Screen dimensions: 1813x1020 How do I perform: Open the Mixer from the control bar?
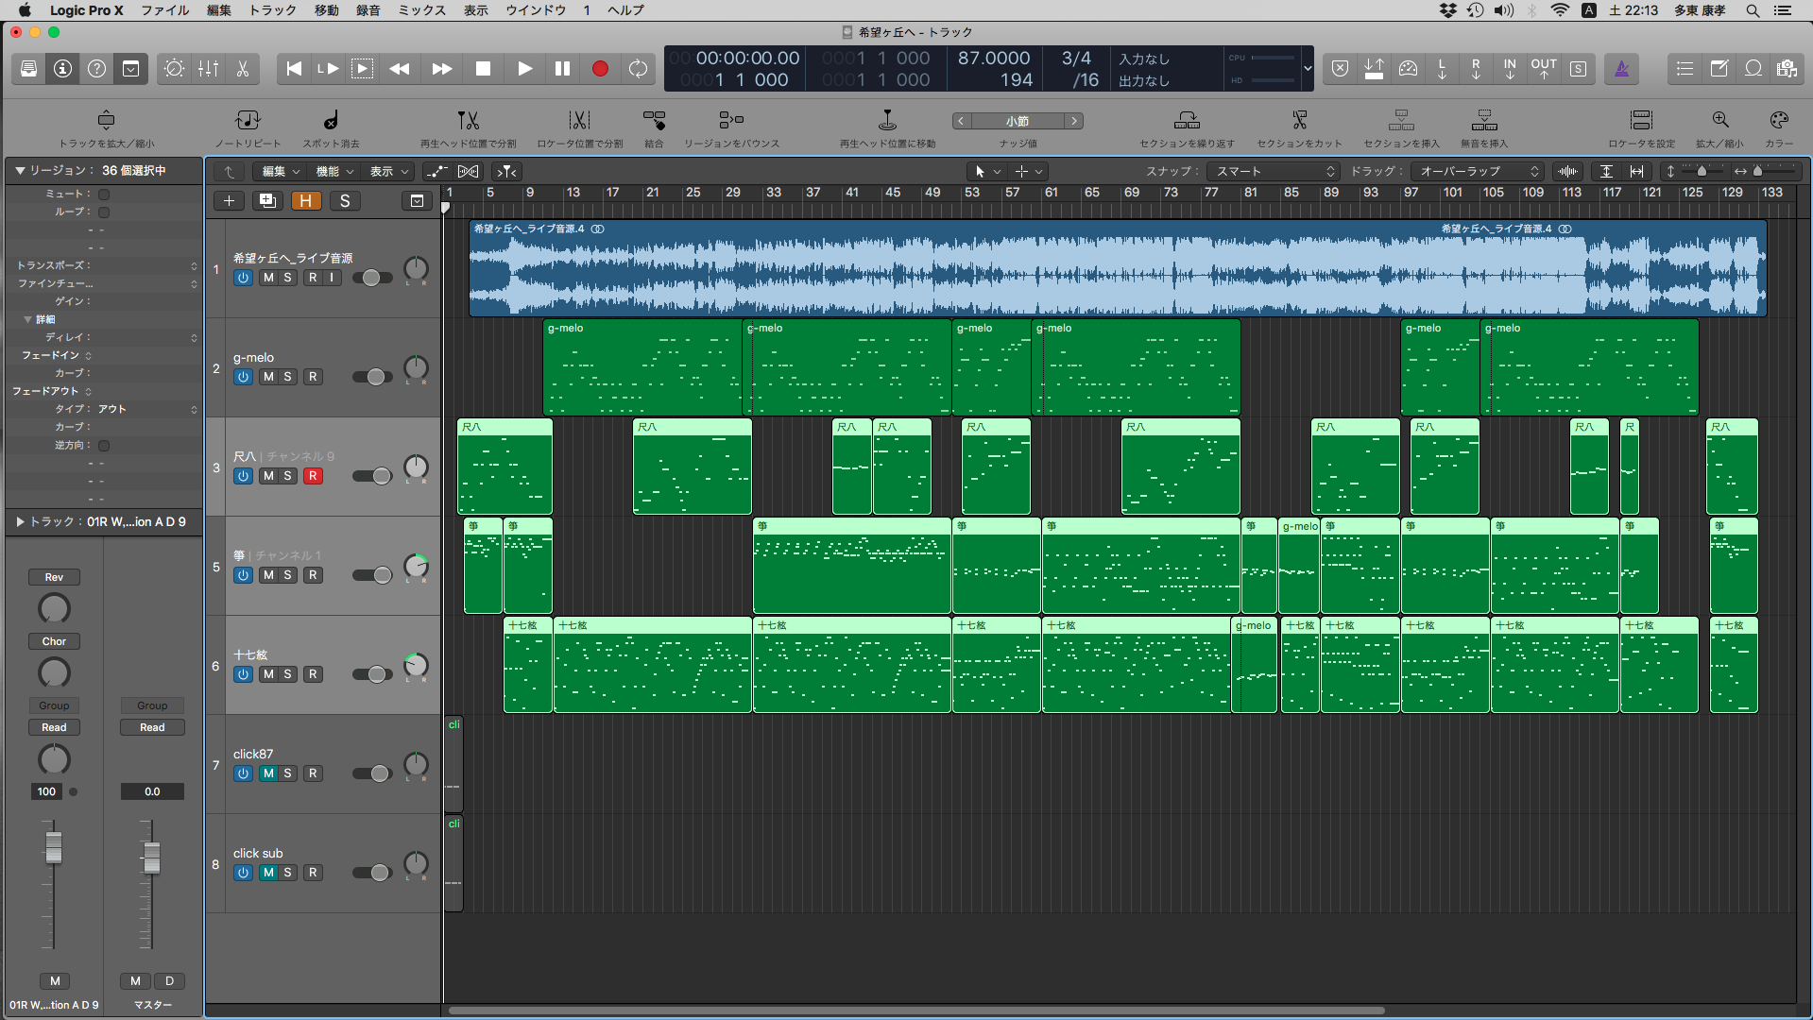(x=208, y=69)
